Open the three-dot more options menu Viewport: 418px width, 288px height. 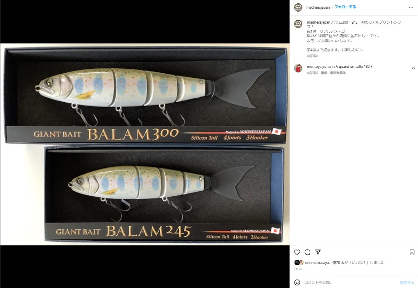click(x=411, y=7)
